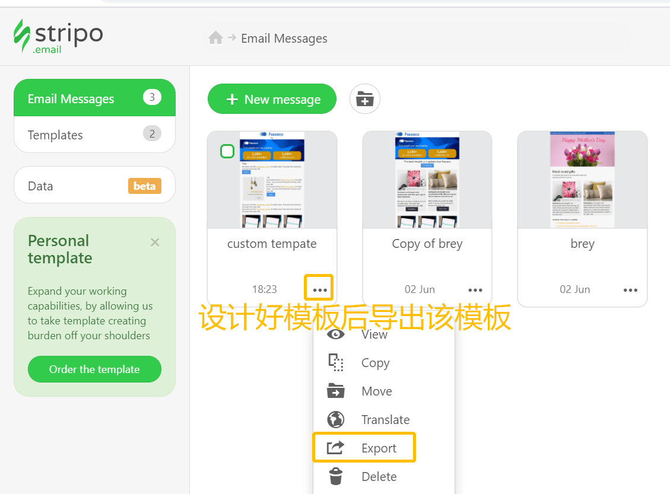Open the brey email thumbnail
The width and height of the screenshot is (670, 494).
point(582,180)
